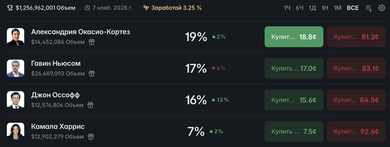Click gift icon under Александрия Окасио-Кортез
Image resolution: width=390 pixels, height=147 pixels.
[x=92, y=42]
